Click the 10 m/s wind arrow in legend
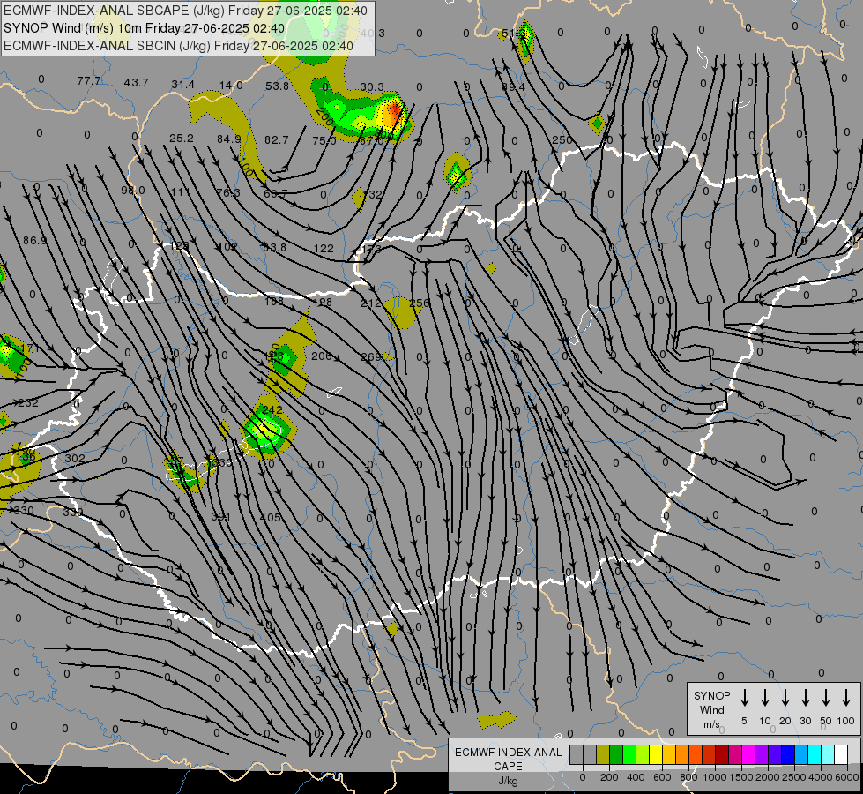This screenshot has width=863, height=794. [764, 698]
